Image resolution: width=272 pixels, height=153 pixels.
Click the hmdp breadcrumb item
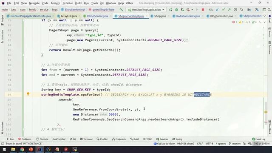33,10
